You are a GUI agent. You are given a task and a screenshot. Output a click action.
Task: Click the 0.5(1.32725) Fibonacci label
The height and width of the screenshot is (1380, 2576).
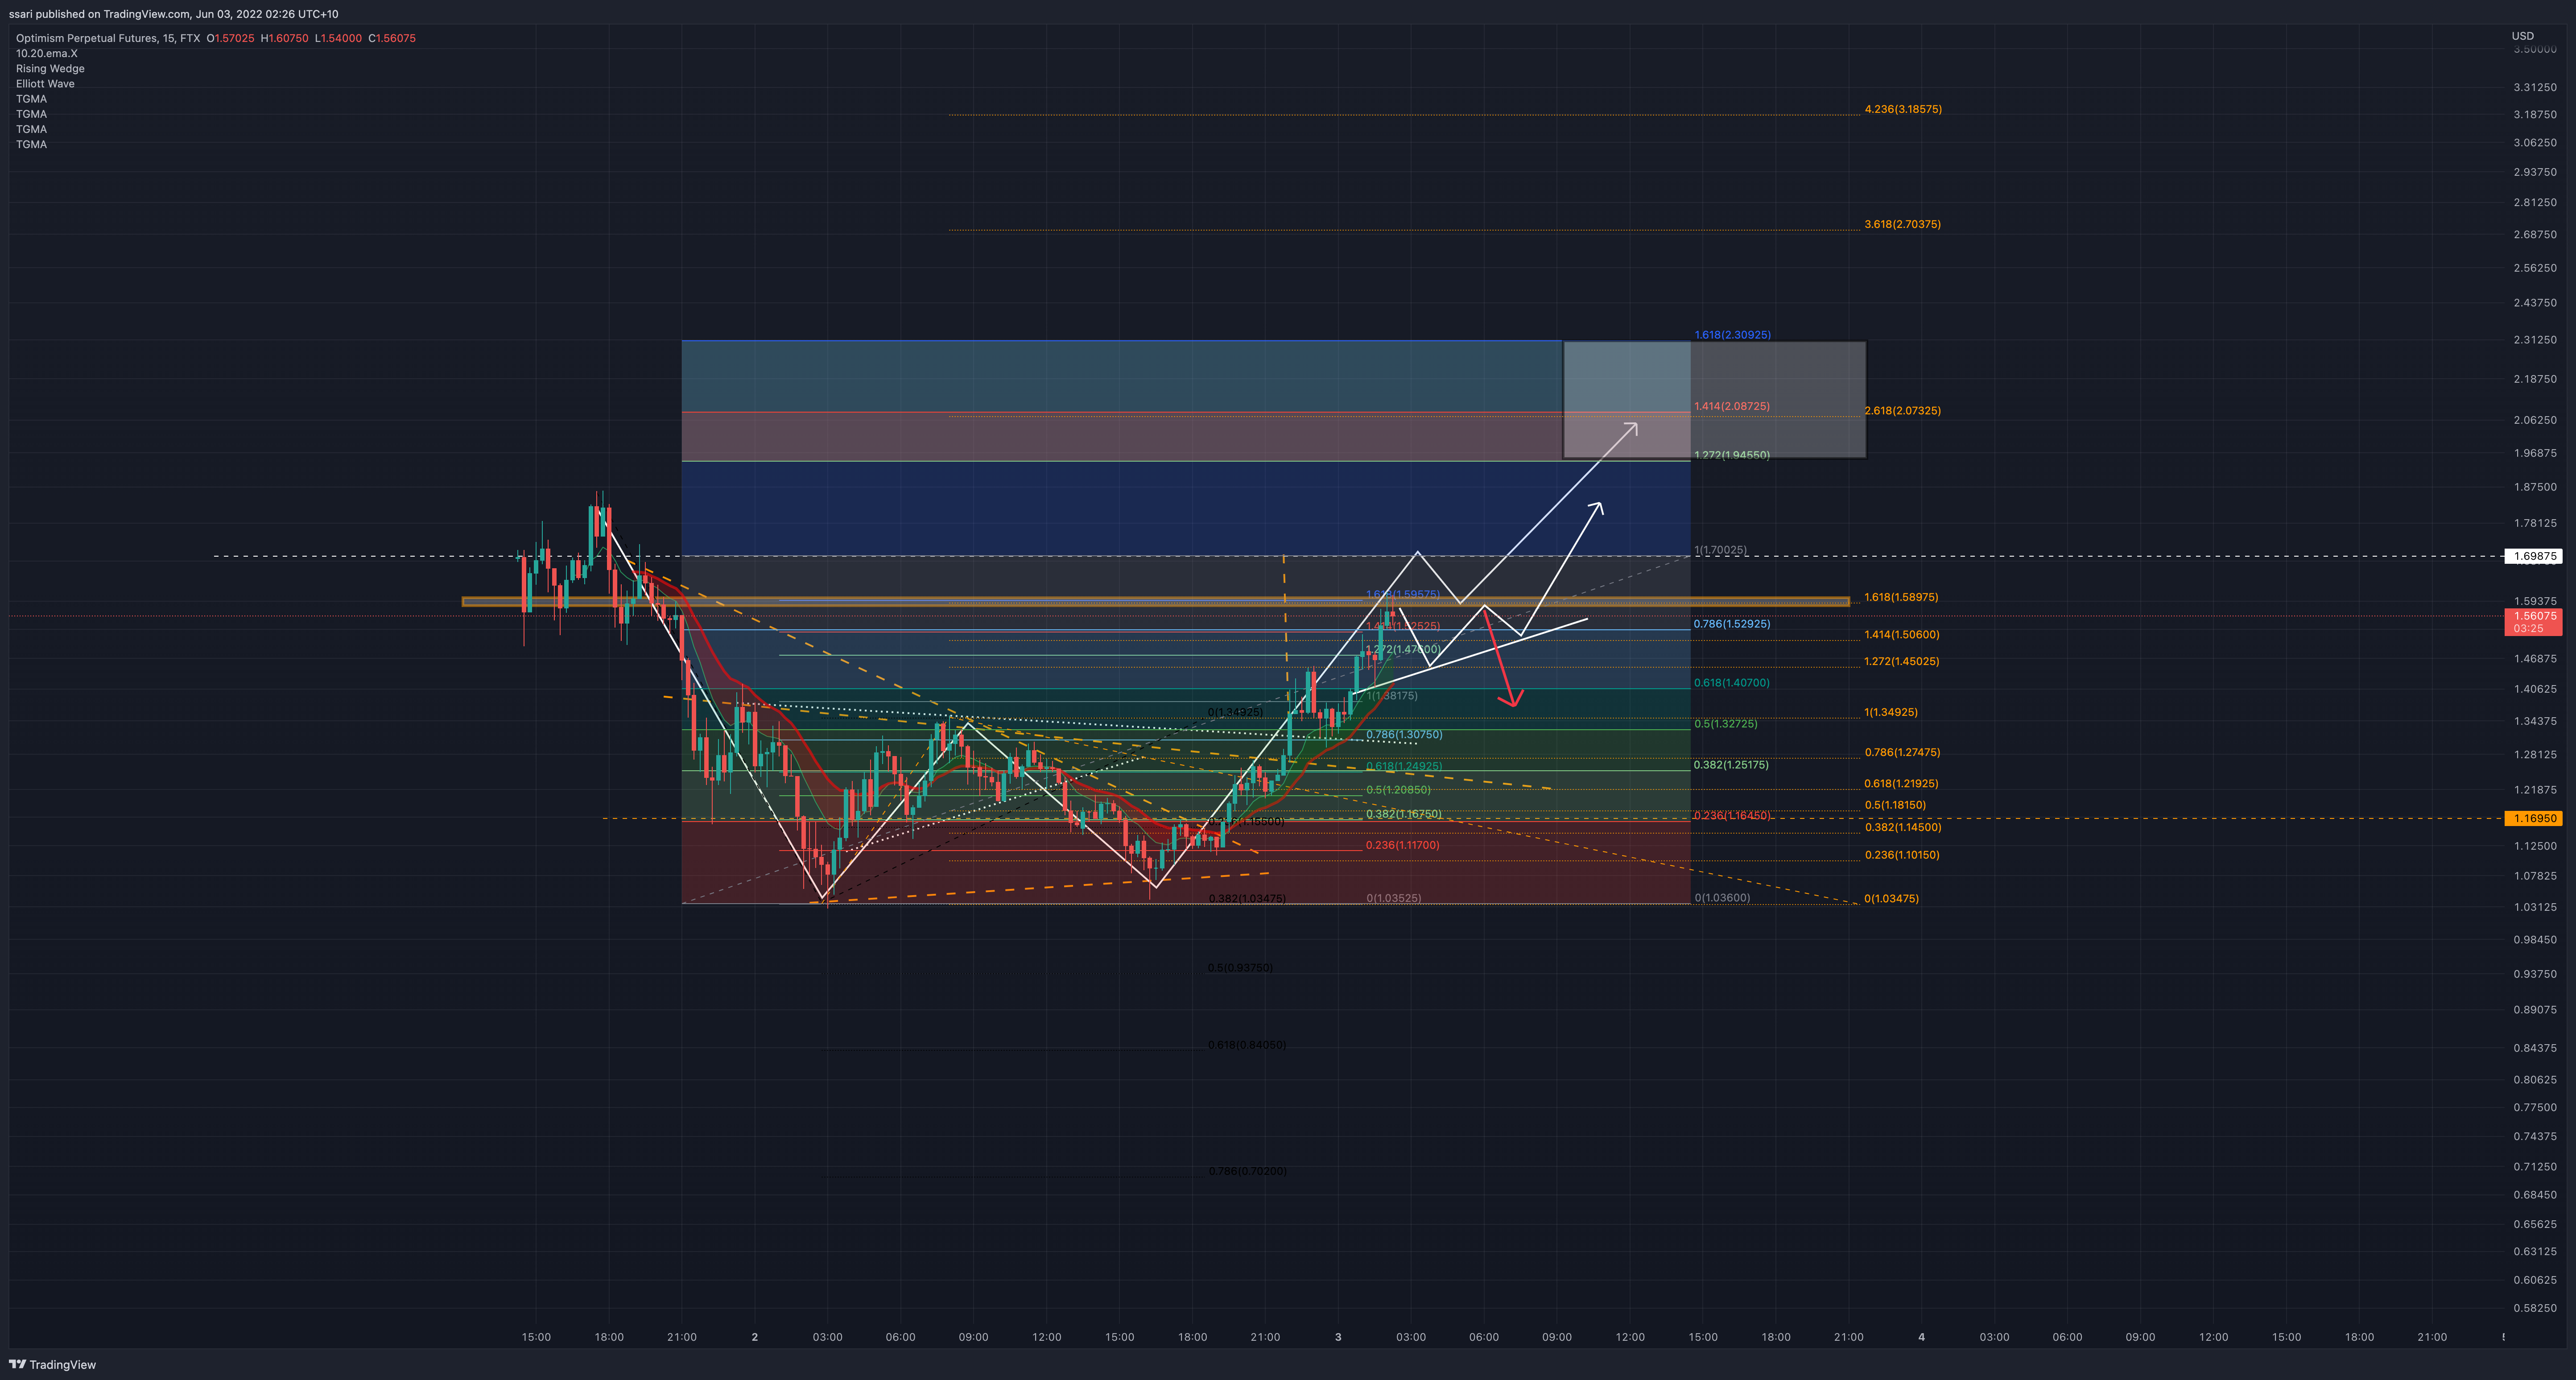[1725, 724]
